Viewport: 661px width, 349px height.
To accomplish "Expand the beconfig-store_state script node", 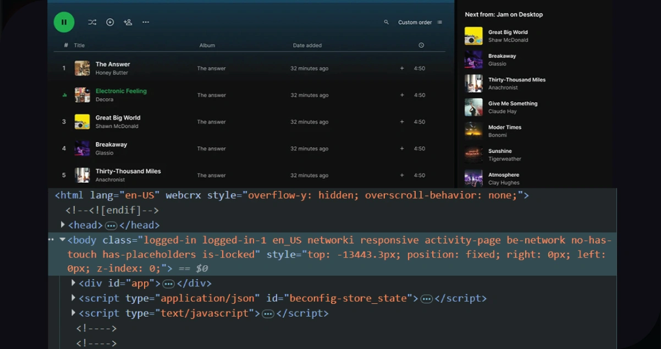I will pos(74,298).
